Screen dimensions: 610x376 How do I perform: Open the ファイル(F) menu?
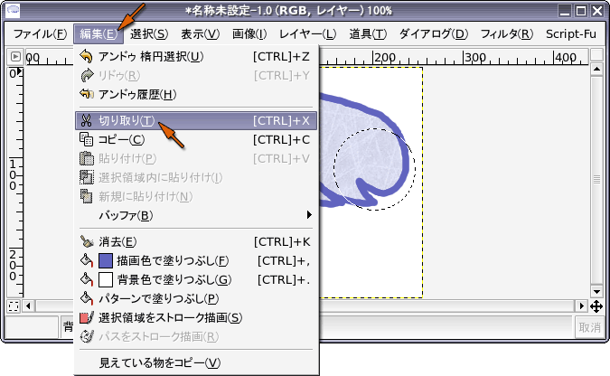click(x=40, y=34)
